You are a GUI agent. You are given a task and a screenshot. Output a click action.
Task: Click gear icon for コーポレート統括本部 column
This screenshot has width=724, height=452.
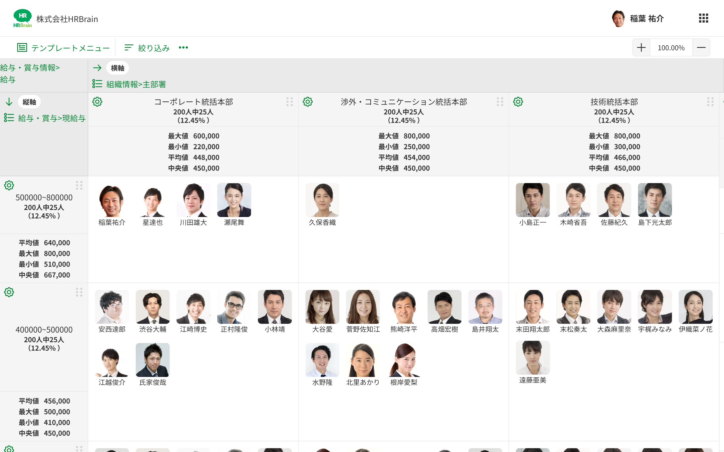[97, 102]
